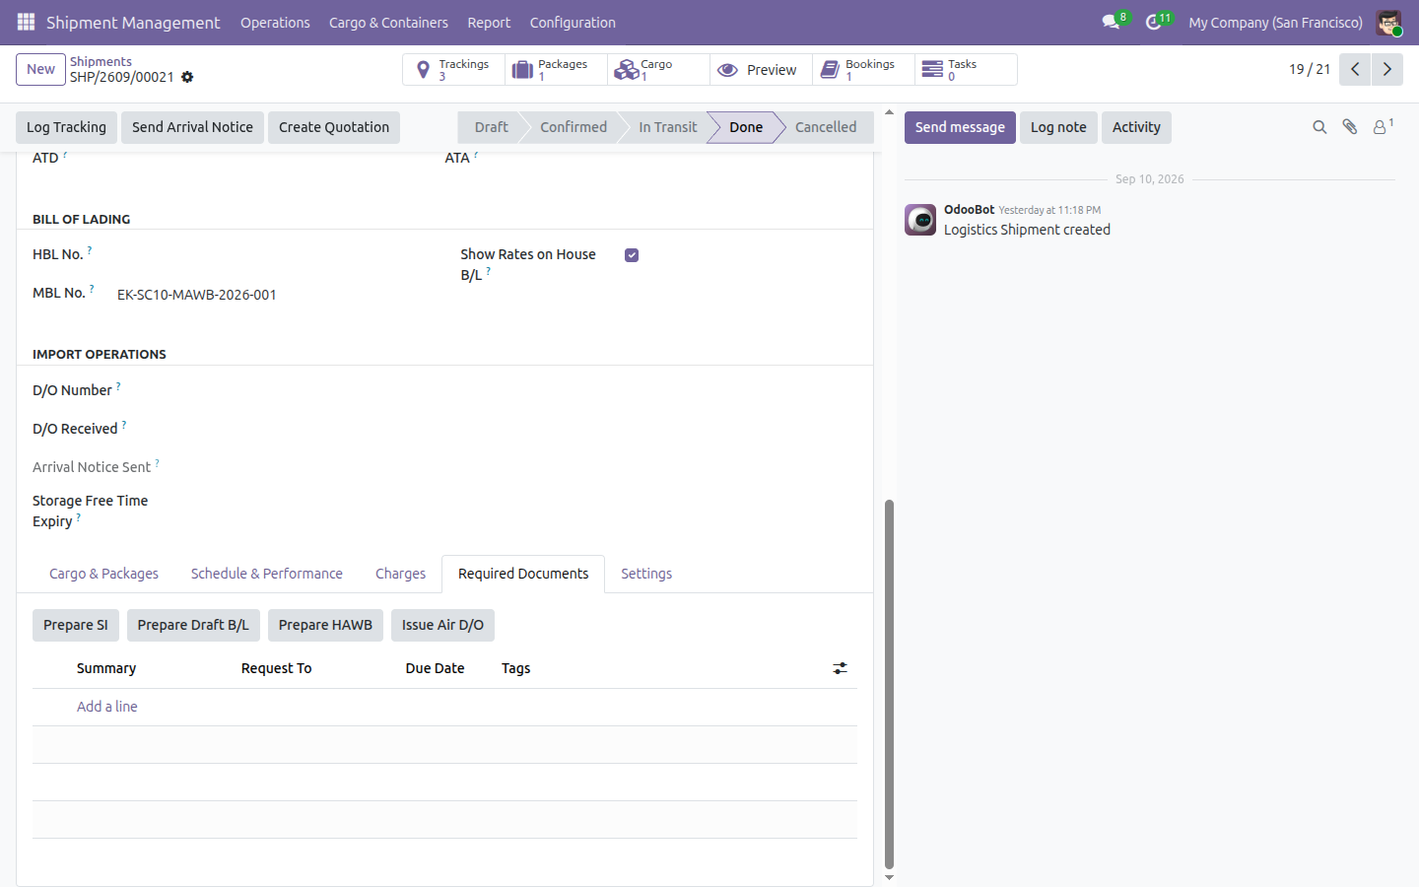1419x887 pixels.
Task: Click Add a line link
Action: (x=107, y=707)
